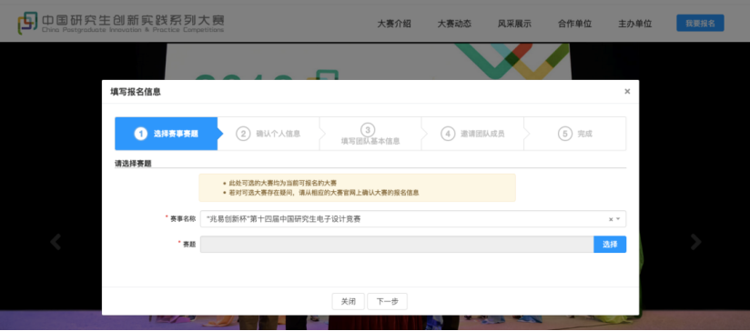This screenshot has width=750, height=331.
Task: Open 合作单位 menu item
Action: click(574, 24)
